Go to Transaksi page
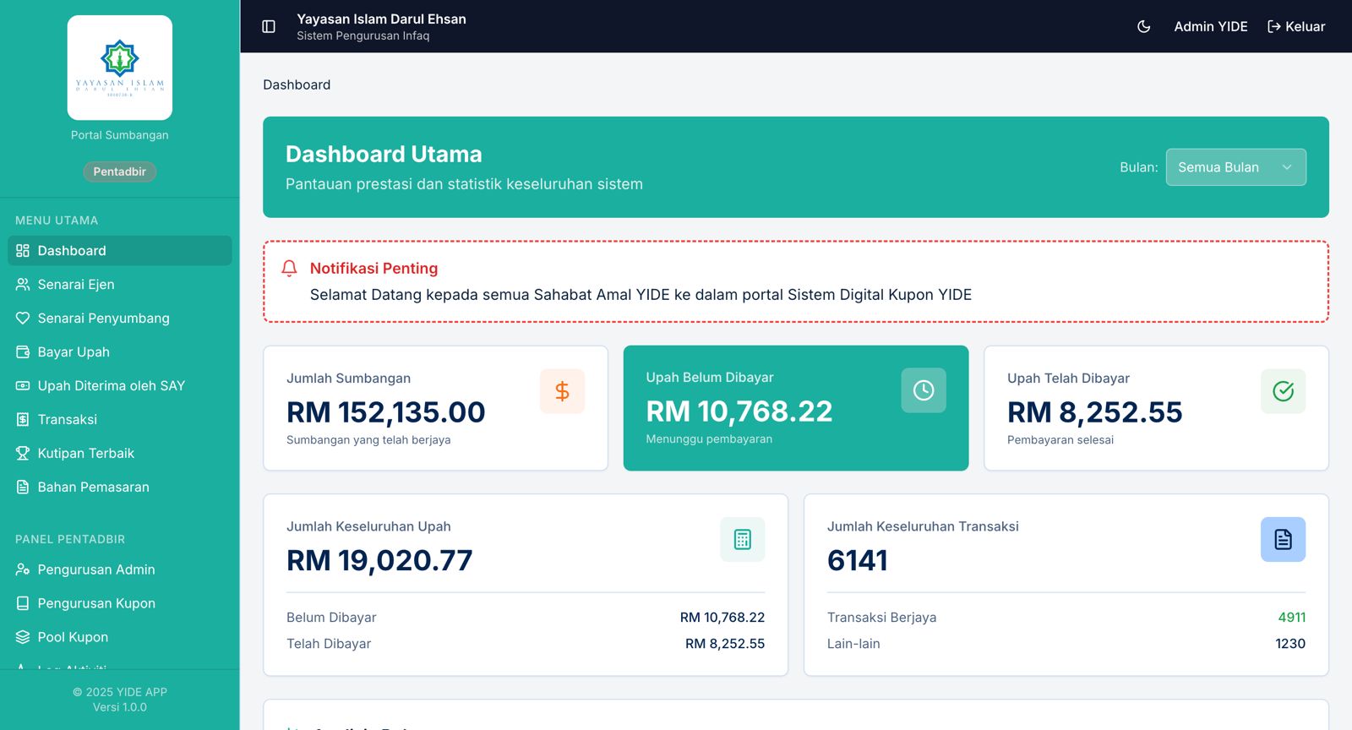 click(x=120, y=420)
